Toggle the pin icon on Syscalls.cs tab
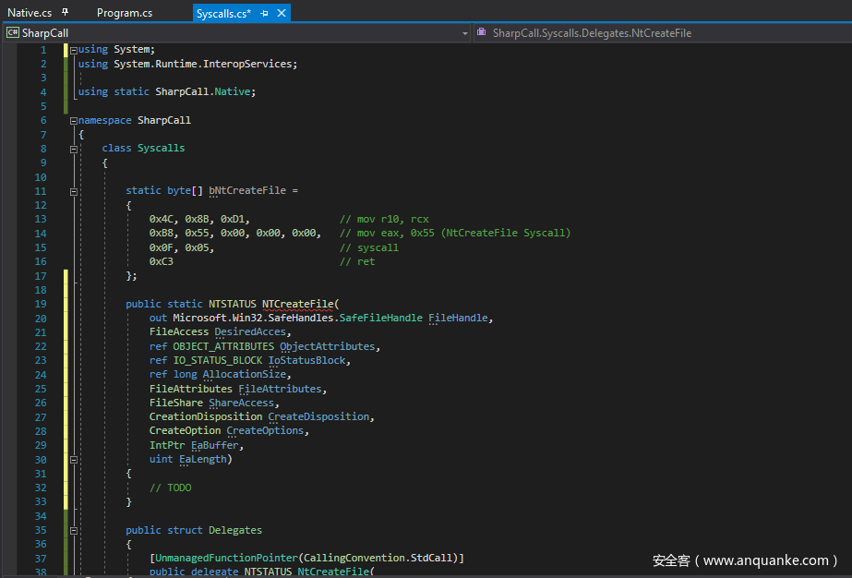852x578 pixels. coord(265,13)
